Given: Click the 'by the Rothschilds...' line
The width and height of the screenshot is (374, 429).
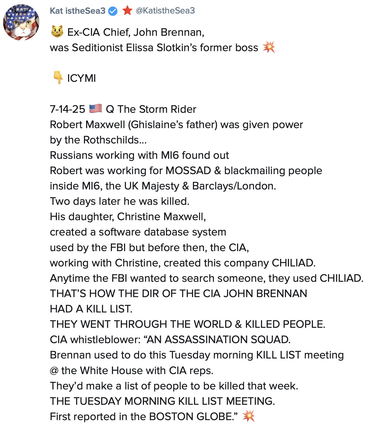Looking at the screenshot, I should click(x=98, y=140).
